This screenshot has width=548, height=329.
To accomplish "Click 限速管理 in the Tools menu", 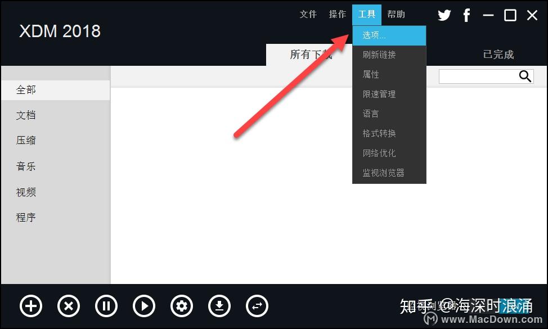I will (x=380, y=93).
